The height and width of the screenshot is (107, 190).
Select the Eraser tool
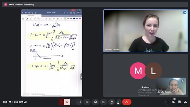tap(31, 18)
